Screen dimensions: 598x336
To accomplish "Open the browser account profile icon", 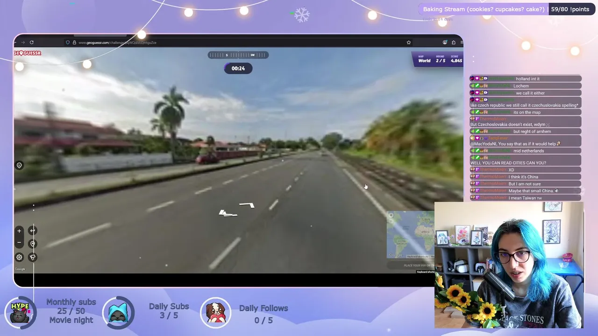I will (x=445, y=42).
